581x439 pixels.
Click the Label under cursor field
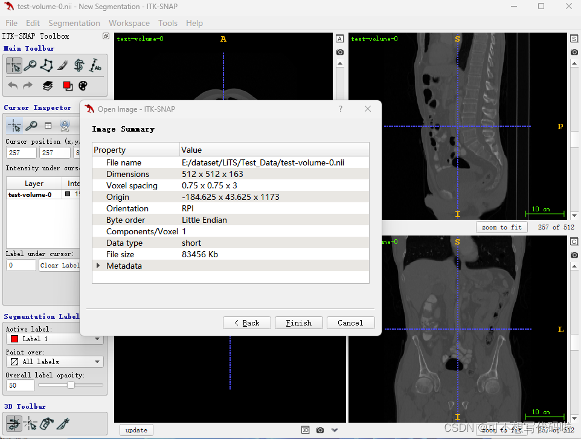coord(21,265)
